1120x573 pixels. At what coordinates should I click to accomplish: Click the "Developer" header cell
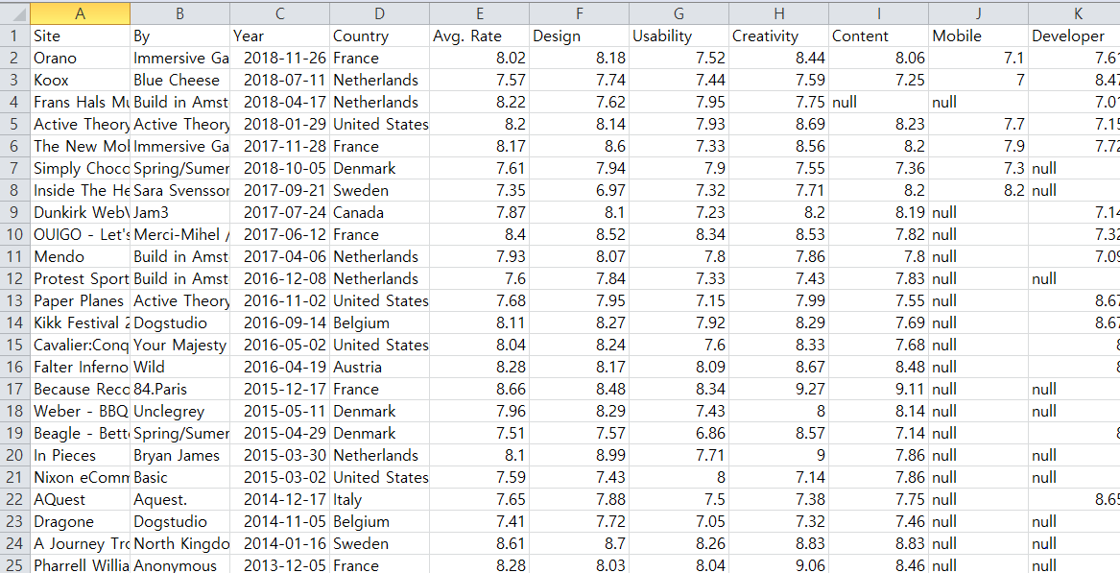(x=1074, y=36)
